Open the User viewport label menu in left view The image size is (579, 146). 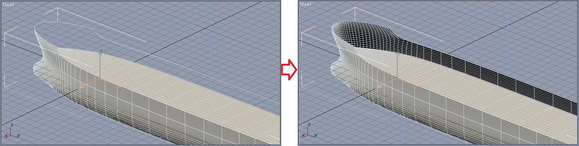9,4
